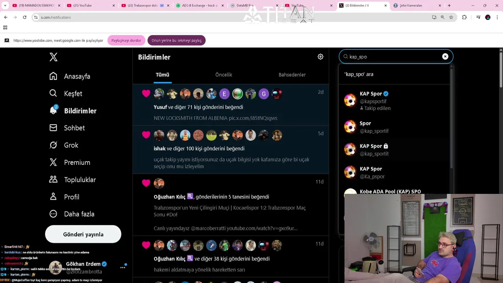Viewport: 503px width, 283px height.
Task: Close the Bildirimler / X tab
Action: (385, 6)
